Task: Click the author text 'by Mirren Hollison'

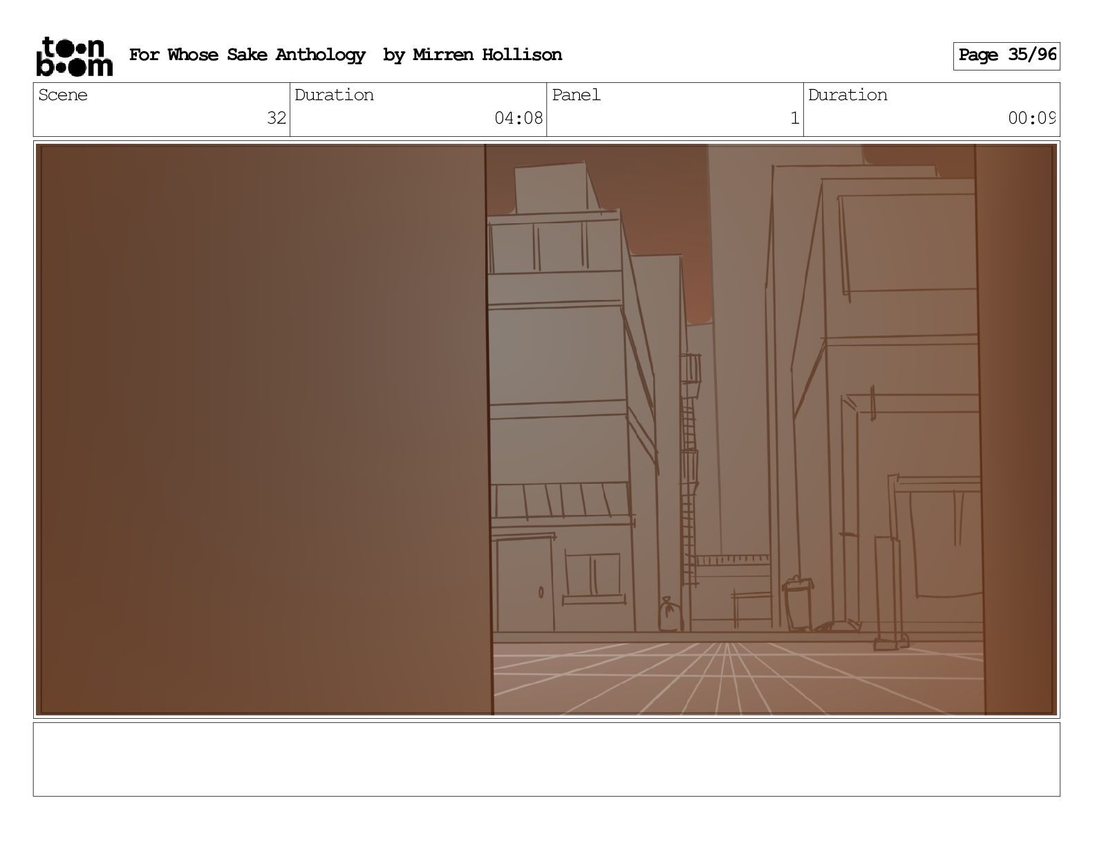Action: coord(472,55)
